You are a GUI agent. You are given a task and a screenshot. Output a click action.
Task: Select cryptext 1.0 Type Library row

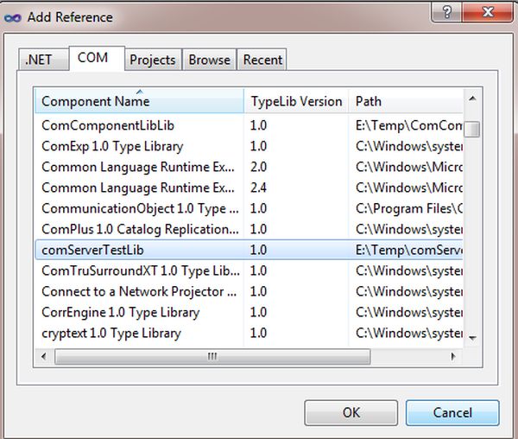pos(111,334)
